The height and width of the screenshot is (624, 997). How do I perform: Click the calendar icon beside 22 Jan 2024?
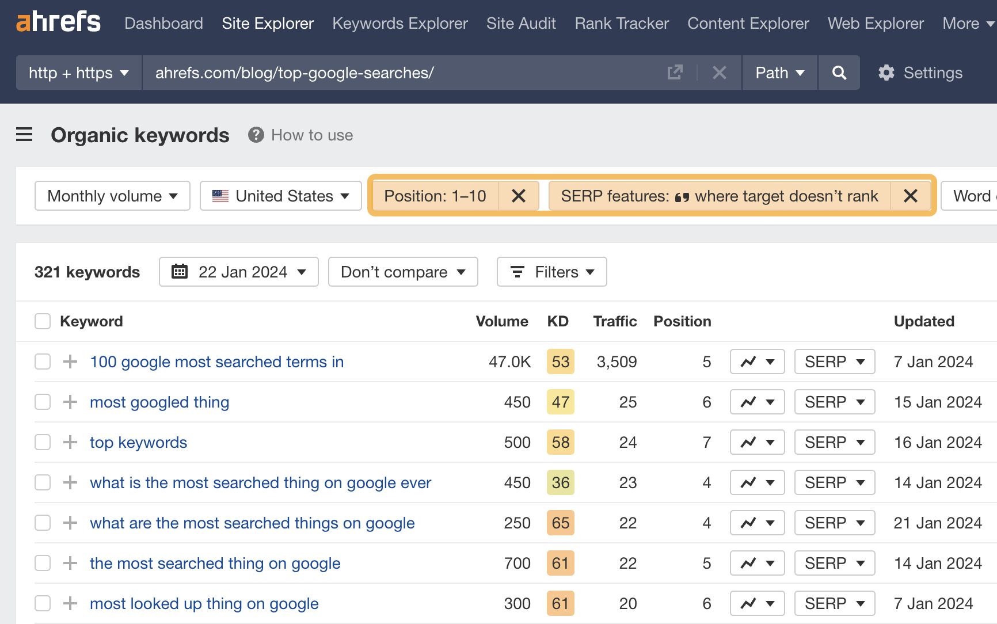180,271
